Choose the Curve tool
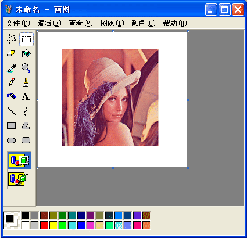This screenshot has height=238, width=247. [x=26, y=111]
